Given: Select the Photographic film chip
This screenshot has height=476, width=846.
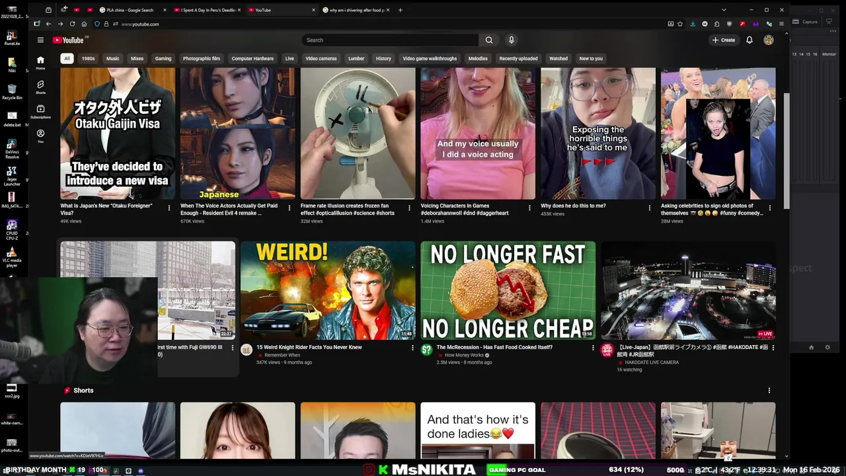Looking at the screenshot, I should (x=202, y=58).
